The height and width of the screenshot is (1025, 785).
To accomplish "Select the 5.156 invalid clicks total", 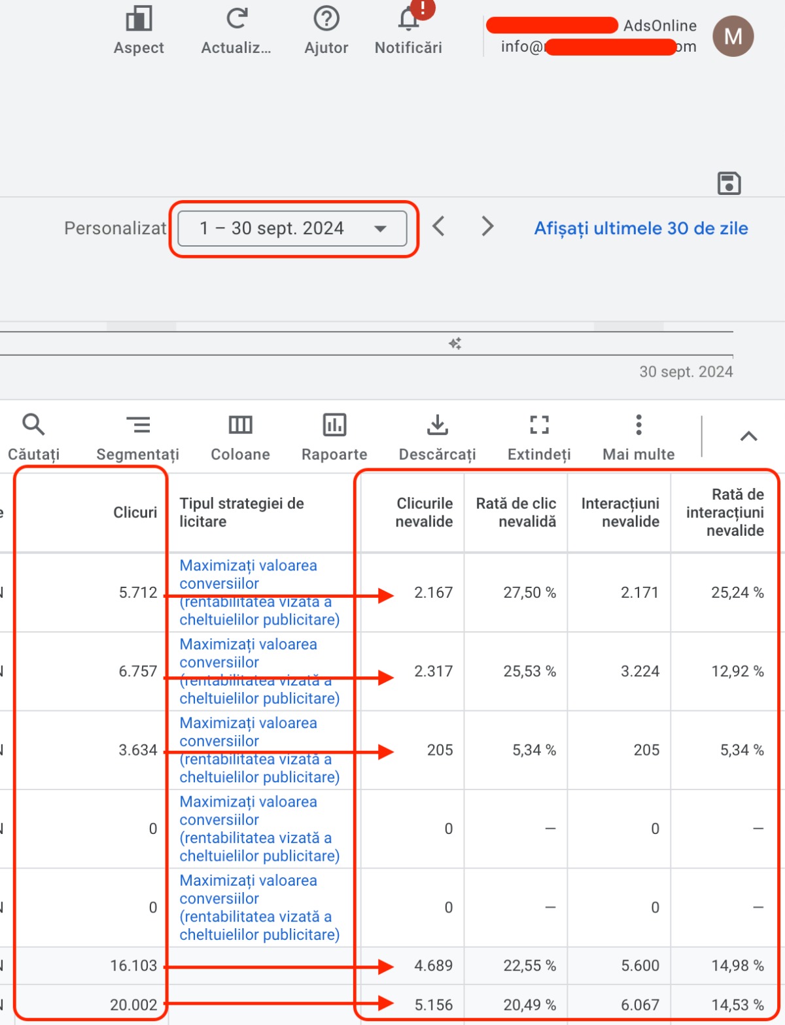I will click(x=433, y=1005).
